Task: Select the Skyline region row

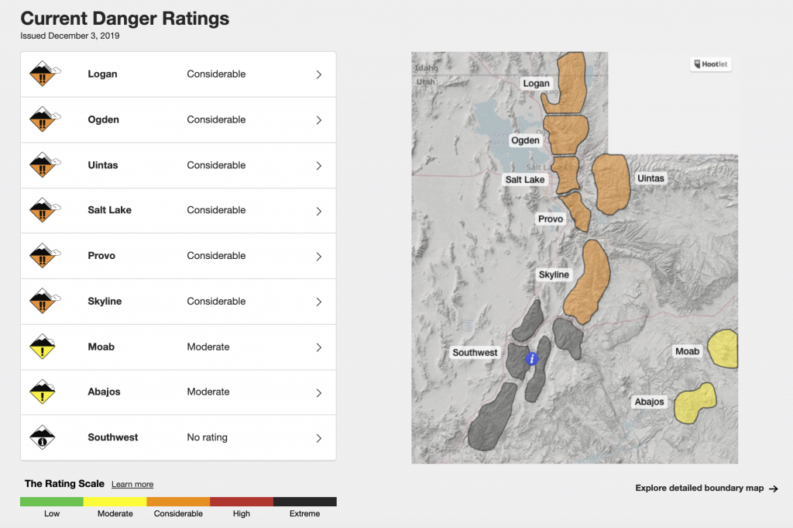Action: 178,302
